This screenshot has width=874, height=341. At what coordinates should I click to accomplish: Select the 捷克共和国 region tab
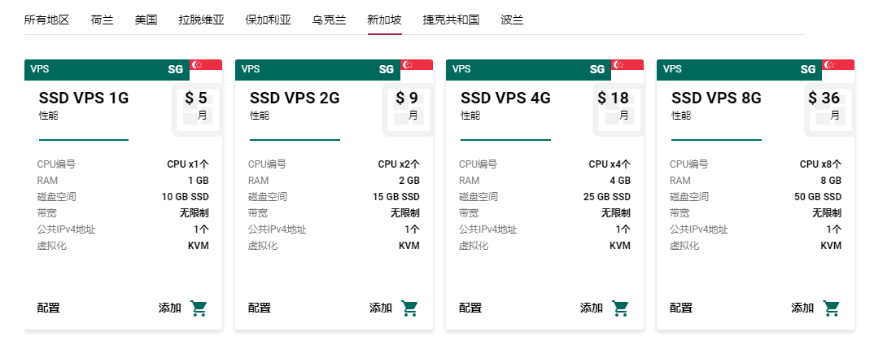(451, 20)
